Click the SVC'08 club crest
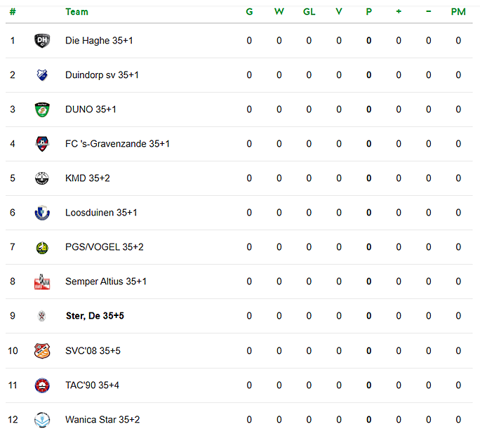 point(42,351)
